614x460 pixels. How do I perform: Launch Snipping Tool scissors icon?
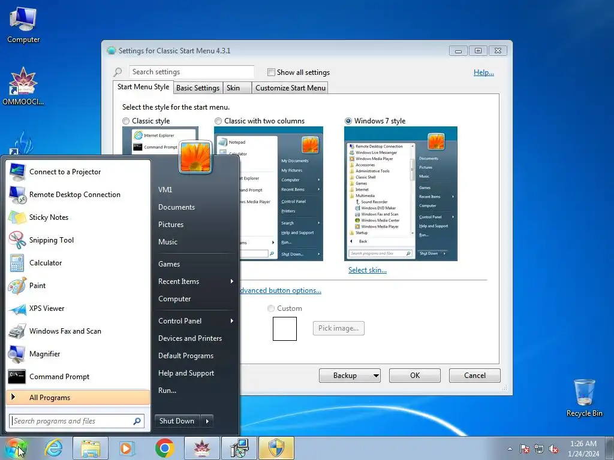click(x=17, y=240)
